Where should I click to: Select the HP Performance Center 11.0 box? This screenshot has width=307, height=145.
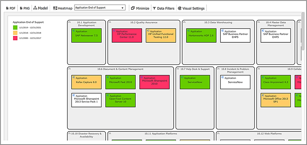coord(127,35)
